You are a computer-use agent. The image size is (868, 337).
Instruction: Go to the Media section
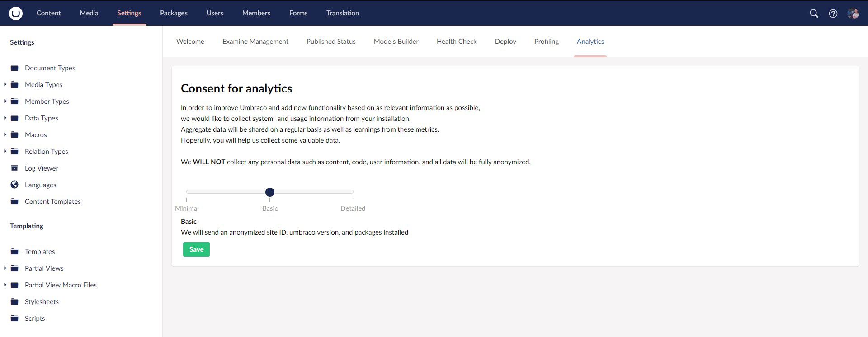[x=89, y=13]
